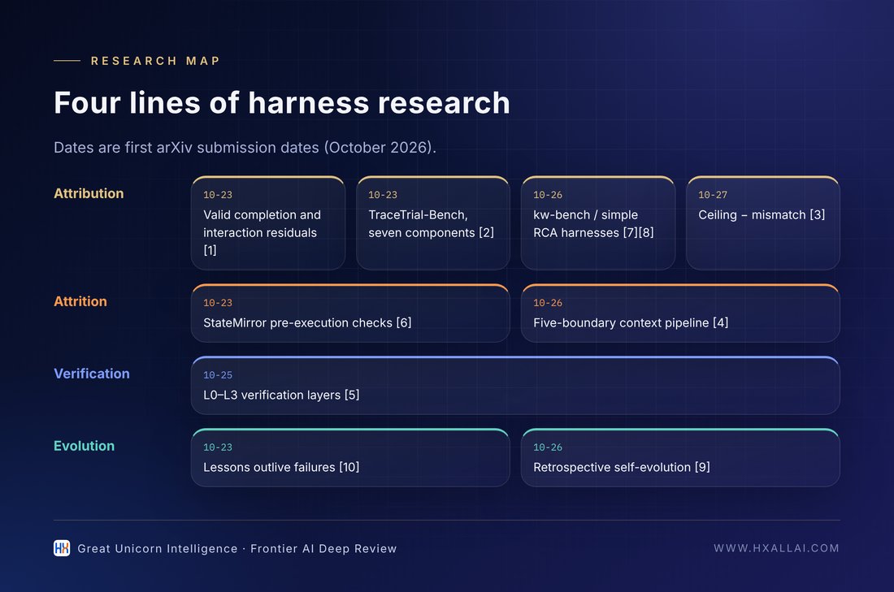Image resolution: width=894 pixels, height=592 pixels.
Task: Click 'Great Unicorn Intelligence · Frontier AI Deep Review' text
Action: [237, 549]
